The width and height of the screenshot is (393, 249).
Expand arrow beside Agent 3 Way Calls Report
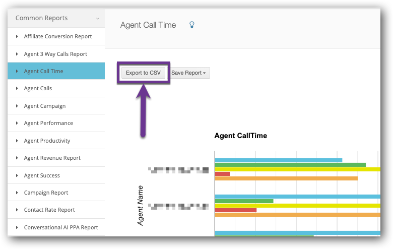tap(17, 54)
